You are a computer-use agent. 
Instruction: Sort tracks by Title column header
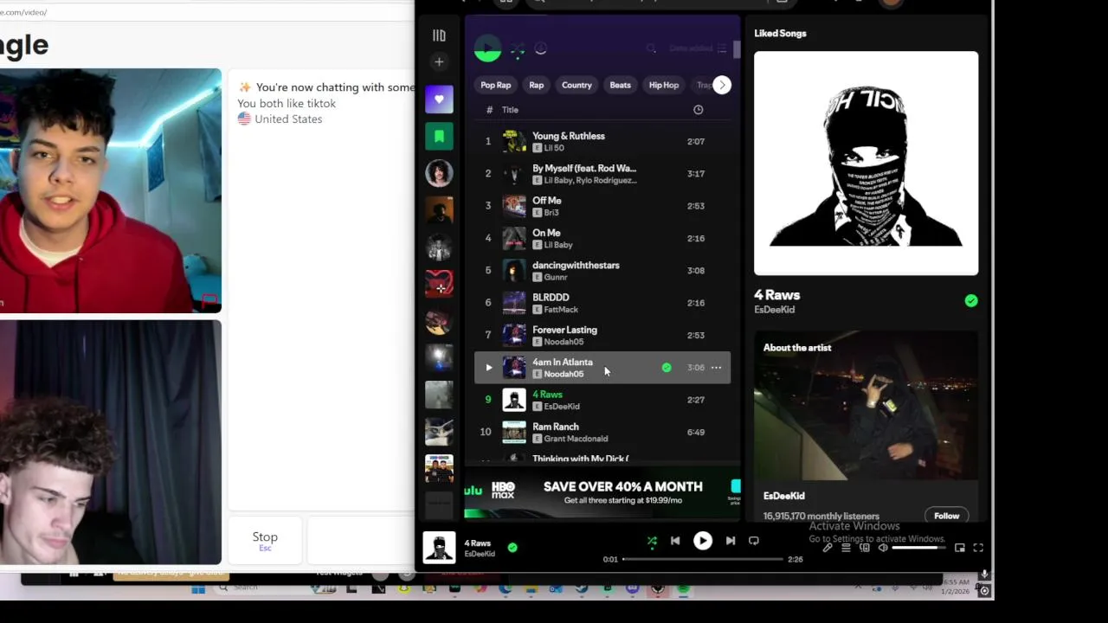(510, 110)
